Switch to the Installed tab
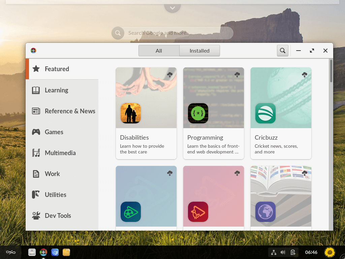The height and width of the screenshot is (259, 345). (199, 51)
